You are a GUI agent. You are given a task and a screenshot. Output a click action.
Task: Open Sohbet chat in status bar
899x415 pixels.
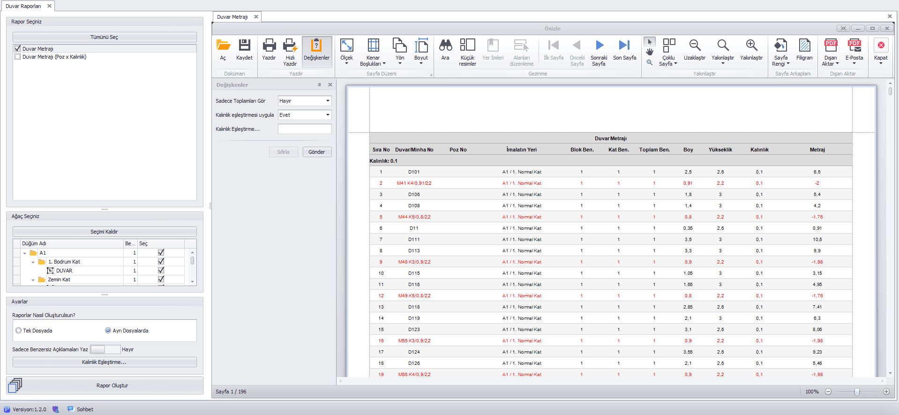click(x=81, y=409)
